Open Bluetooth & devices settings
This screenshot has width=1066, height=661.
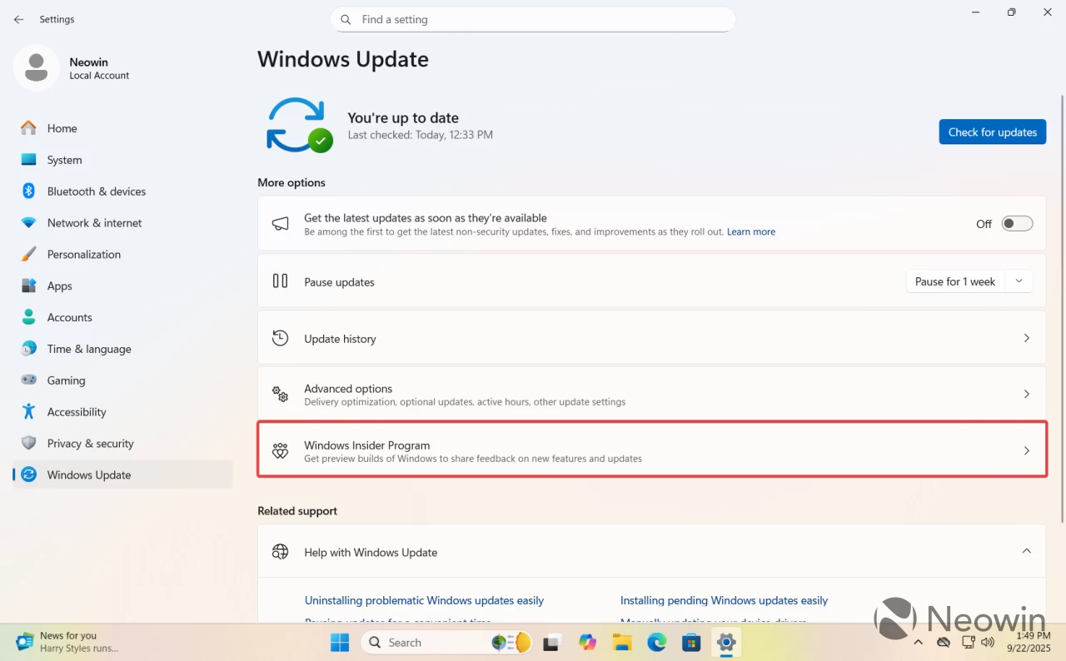[x=95, y=191]
